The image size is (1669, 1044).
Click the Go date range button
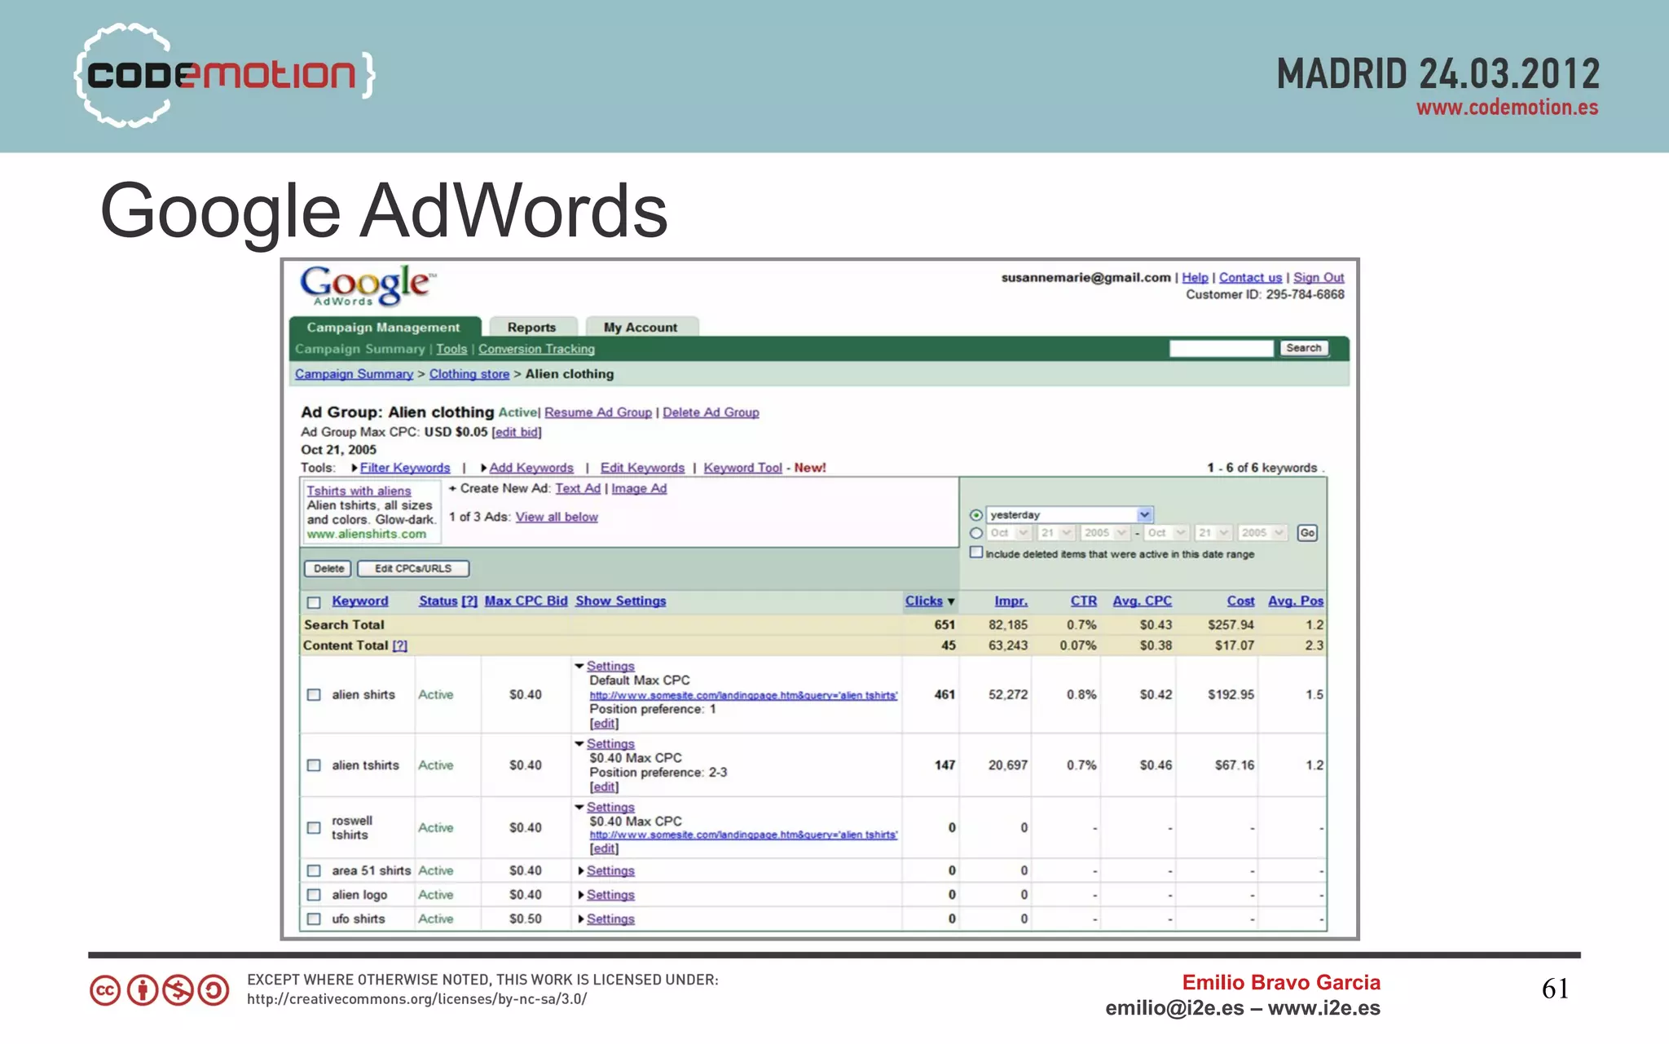(x=1307, y=533)
